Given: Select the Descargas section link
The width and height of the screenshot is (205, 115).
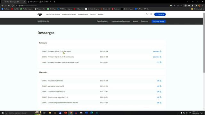Looking at the screenshot, I should (144, 21).
